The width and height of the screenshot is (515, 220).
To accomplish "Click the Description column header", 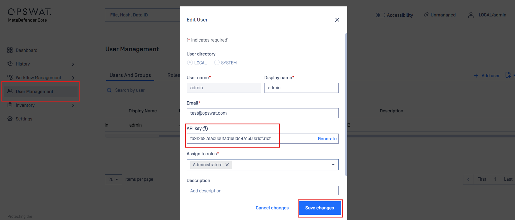I will (x=391, y=111).
